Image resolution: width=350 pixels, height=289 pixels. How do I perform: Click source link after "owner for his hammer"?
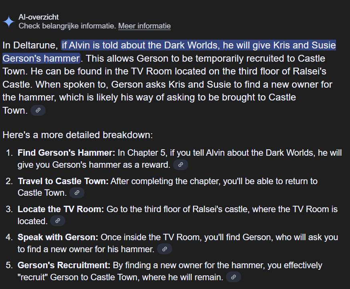coord(165,249)
